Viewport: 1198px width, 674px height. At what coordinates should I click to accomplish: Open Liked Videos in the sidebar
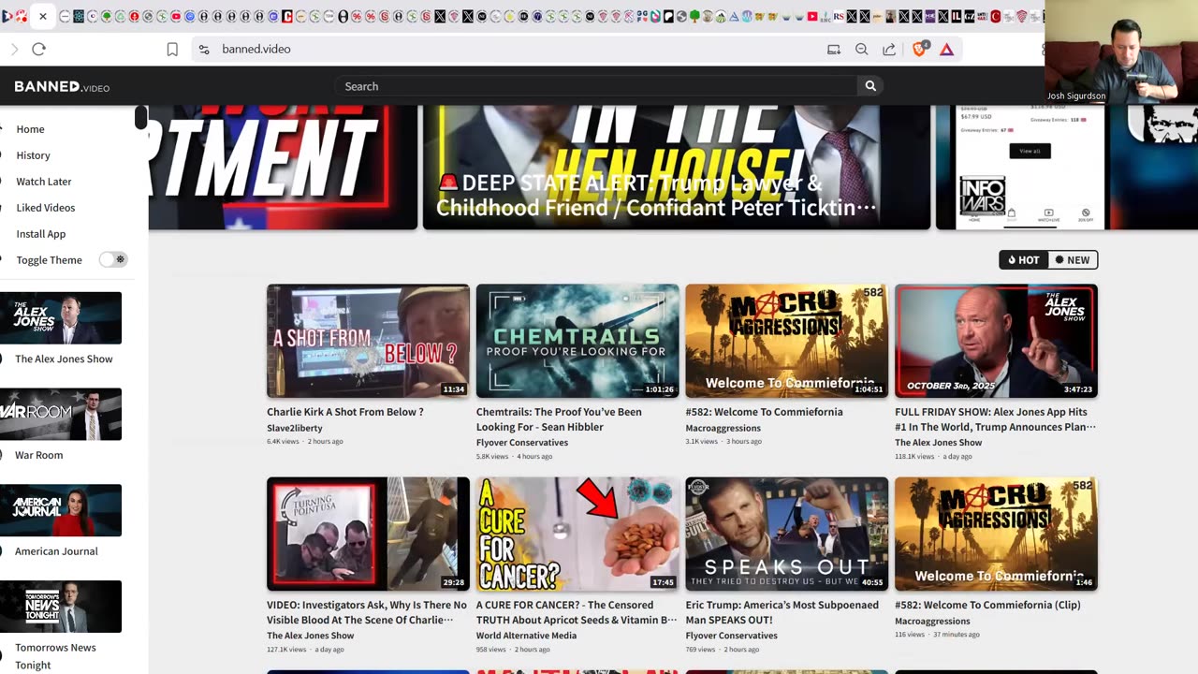click(x=46, y=208)
